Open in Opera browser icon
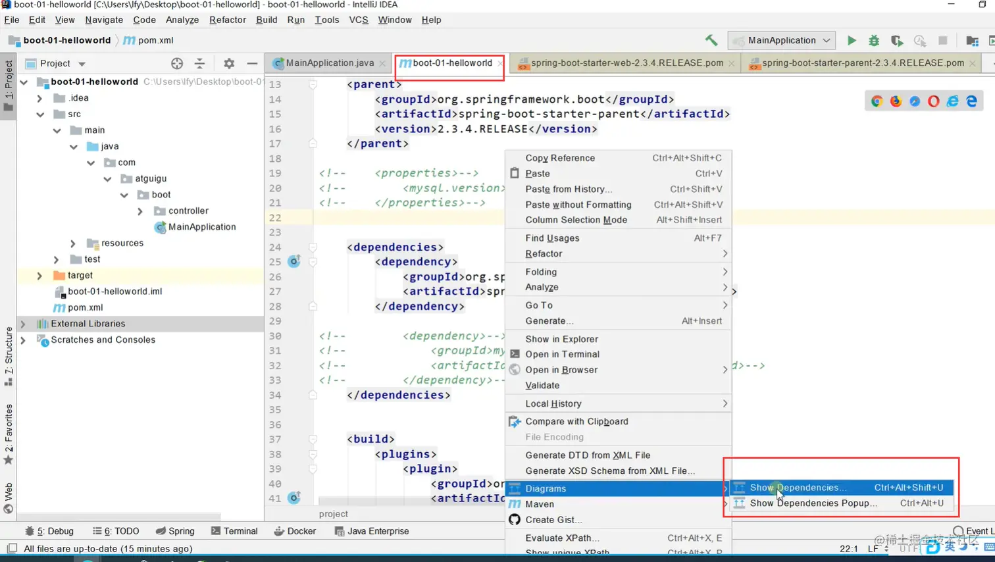 tap(934, 101)
